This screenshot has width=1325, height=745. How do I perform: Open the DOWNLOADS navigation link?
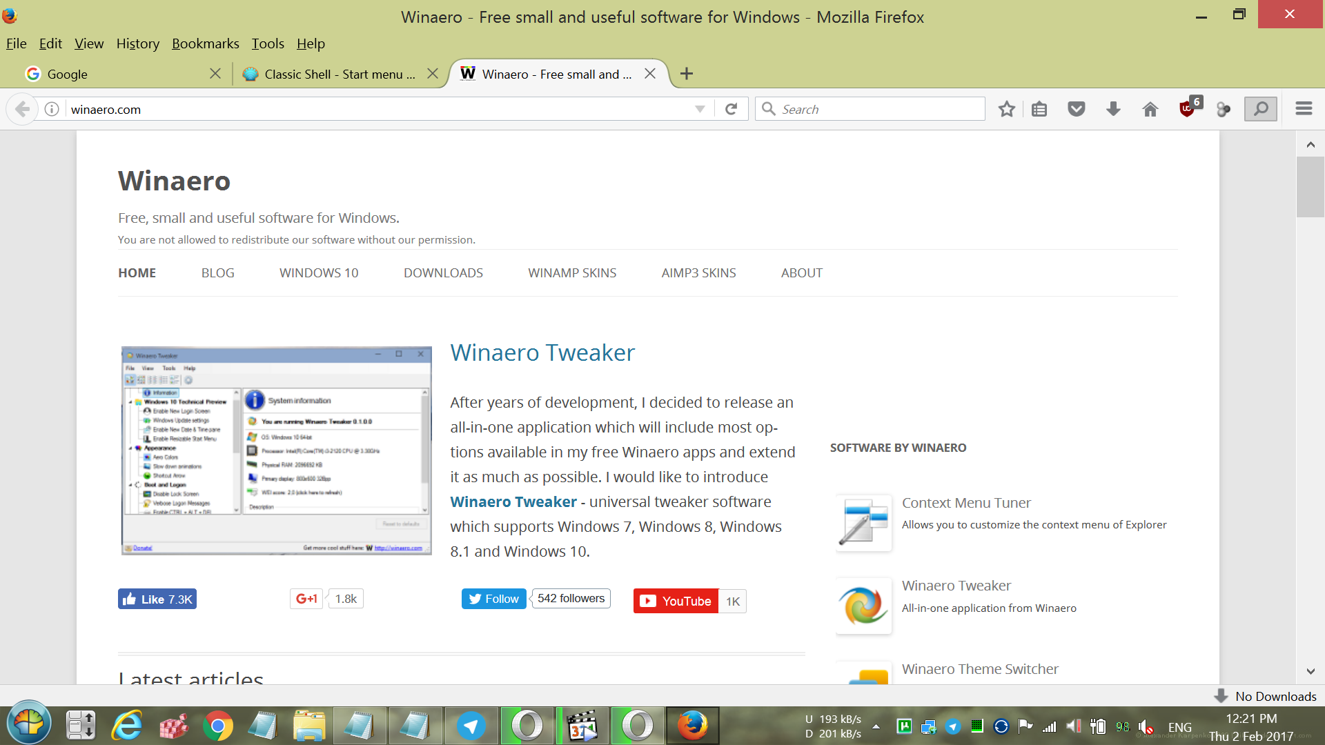[x=443, y=273]
